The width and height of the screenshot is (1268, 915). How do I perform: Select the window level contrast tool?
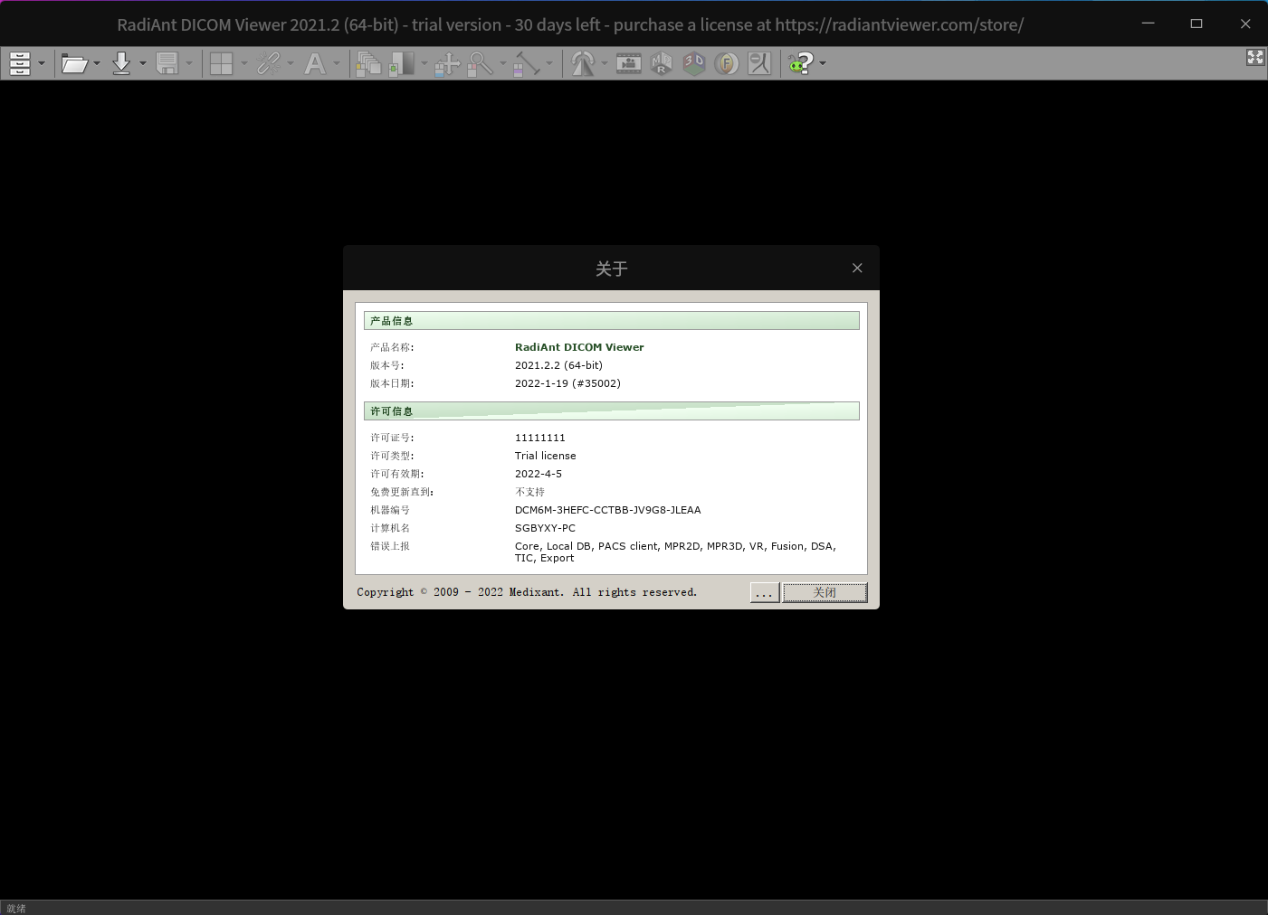tap(402, 63)
